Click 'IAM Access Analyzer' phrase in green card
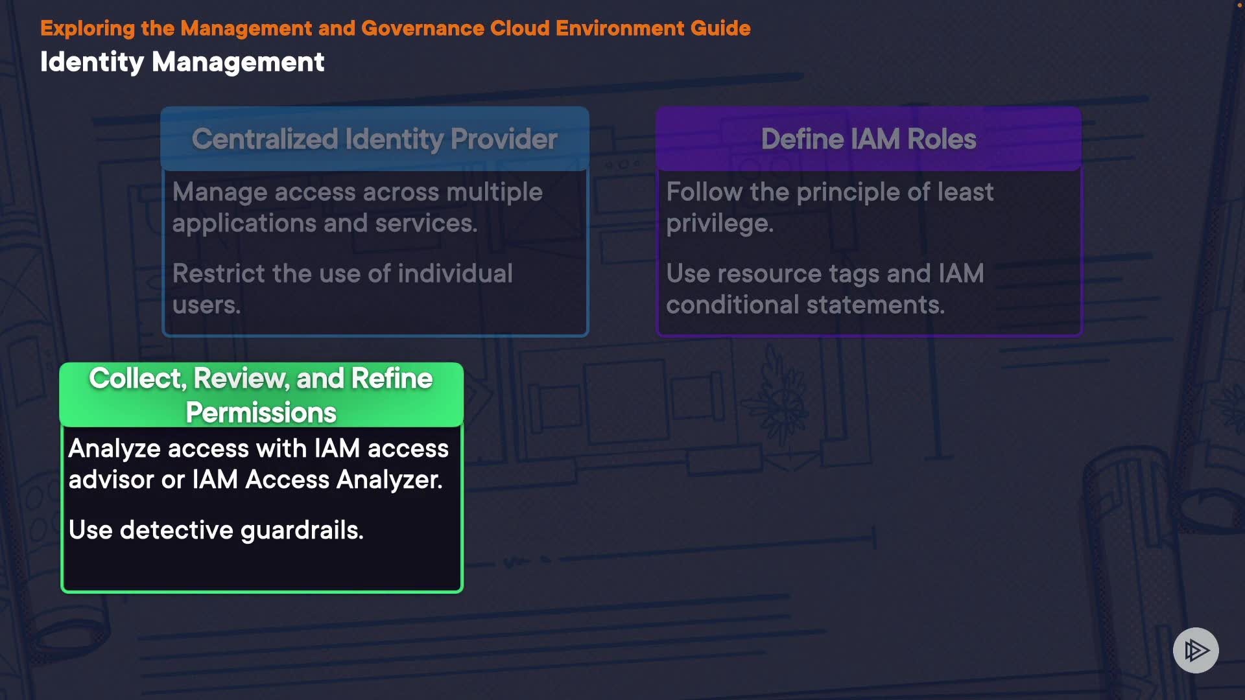Screen dimensions: 1245x700 [317, 480]
